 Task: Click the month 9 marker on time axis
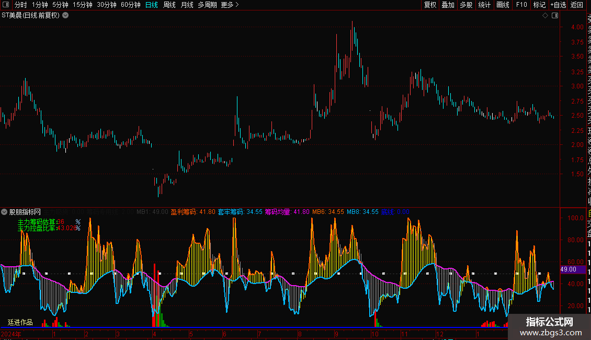pyautogui.click(x=336, y=334)
